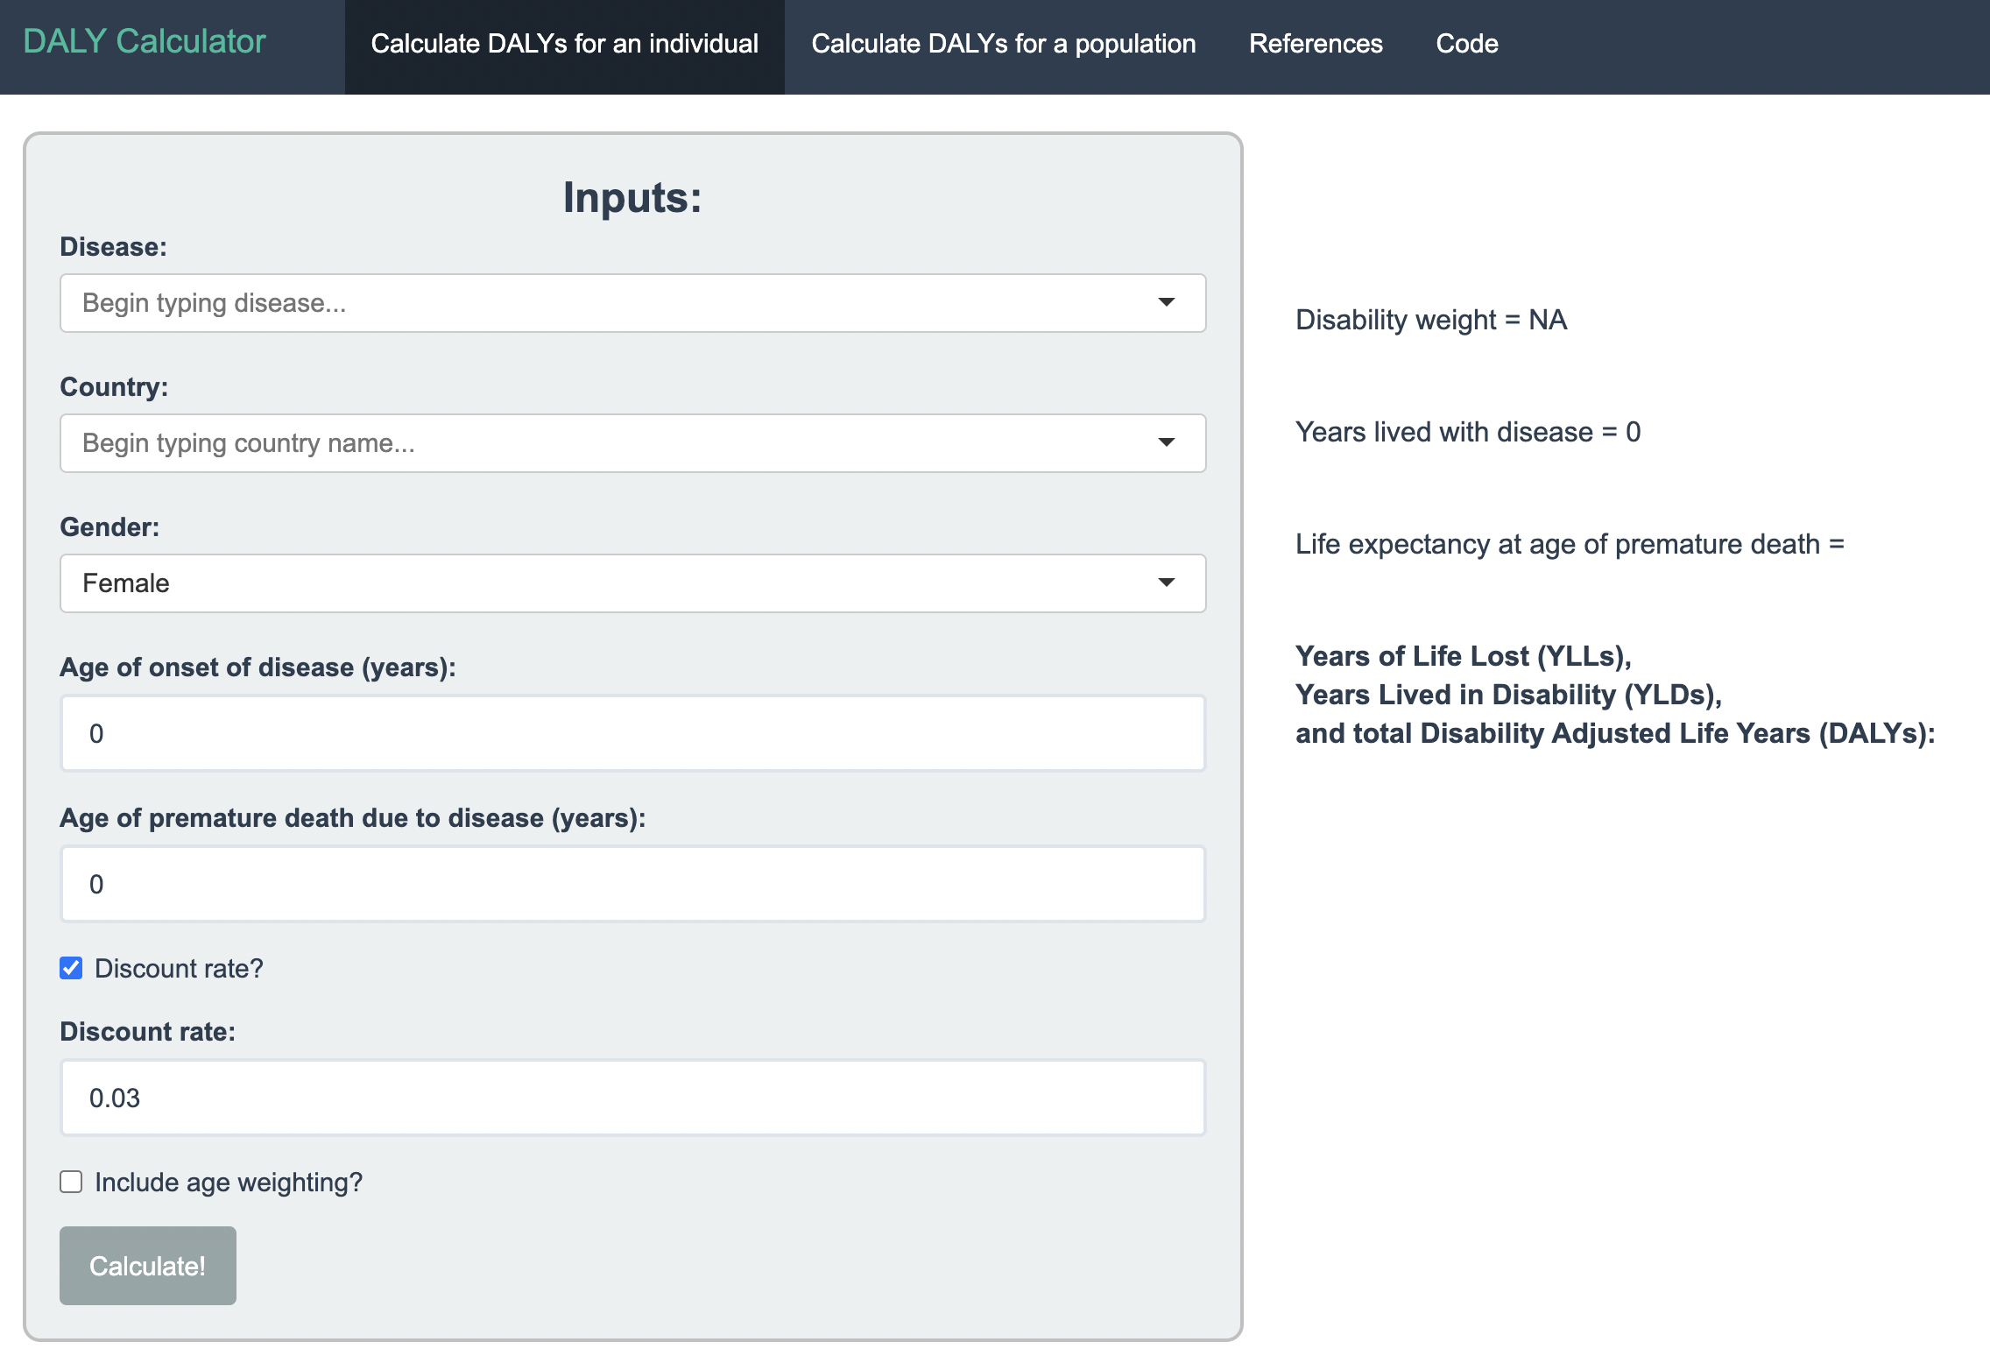Click the 'Age of onset of disease (years):' label
Screen dimensions: 1990x1363
point(258,667)
